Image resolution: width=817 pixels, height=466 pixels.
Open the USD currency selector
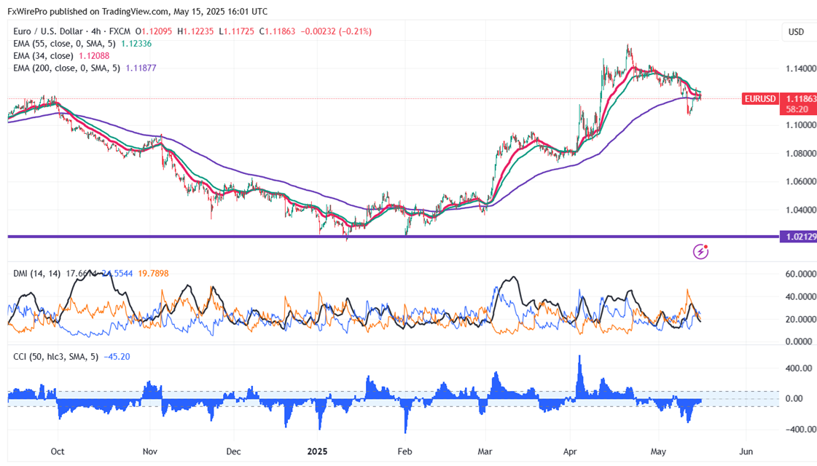796,32
